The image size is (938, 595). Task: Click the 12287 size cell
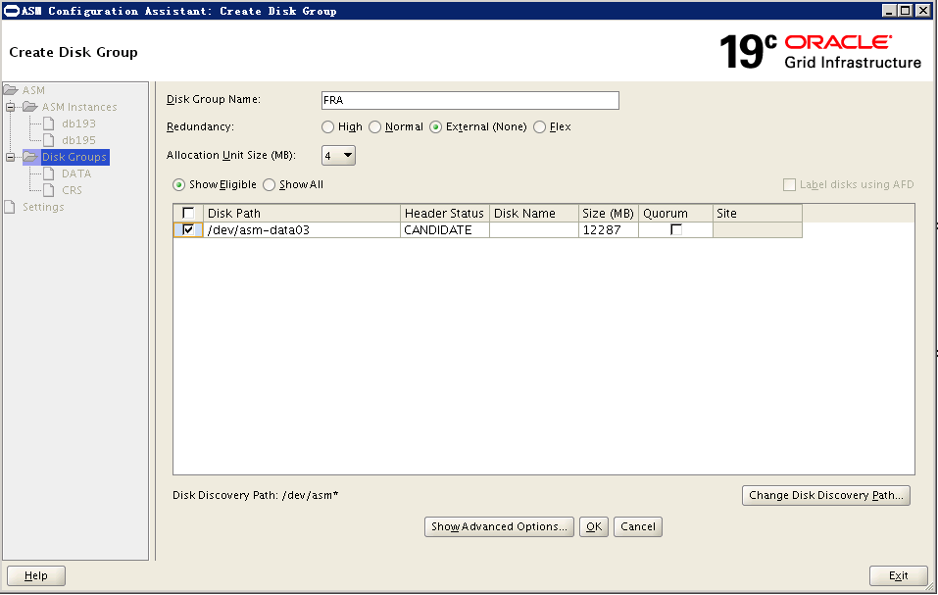pyautogui.click(x=609, y=230)
